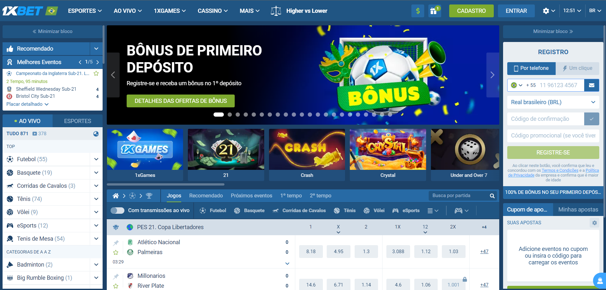Favorite the Campeonato da Inglaterra Sub-21 star
Image resolution: width=606 pixels, height=290 pixels.
click(x=96, y=73)
